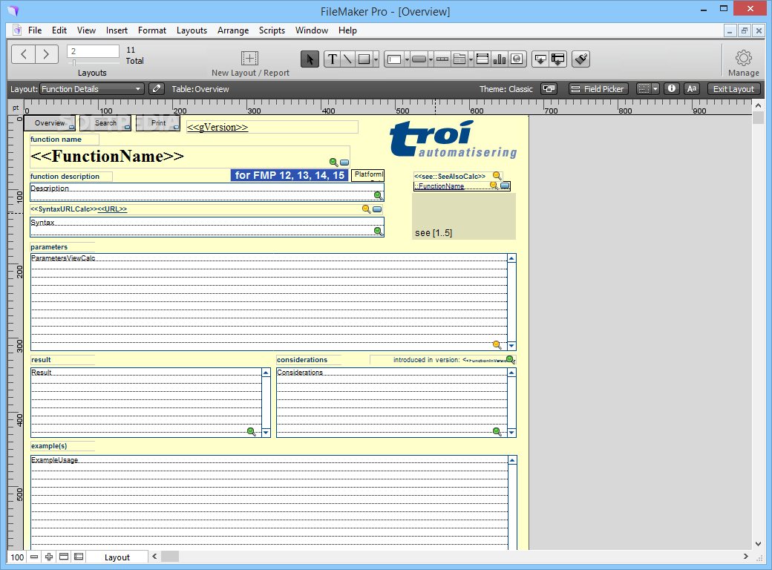Viewport: 772px width, 570px height.
Task: Click the edit layout pencil icon
Action: point(156,88)
